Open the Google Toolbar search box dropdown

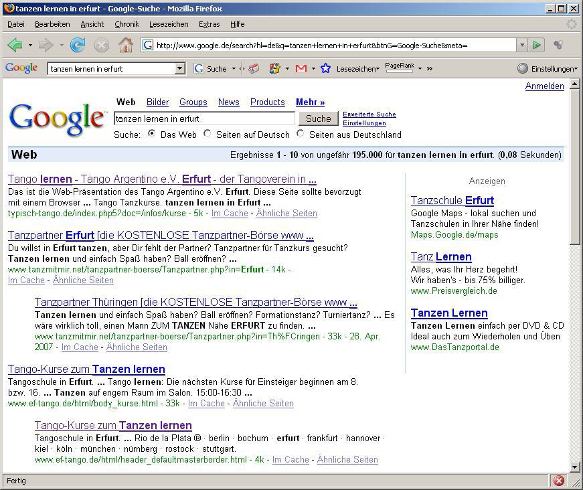pos(179,68)
